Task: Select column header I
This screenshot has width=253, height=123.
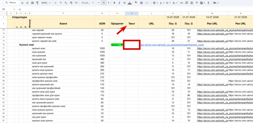Action: click(x=132, y=13)
